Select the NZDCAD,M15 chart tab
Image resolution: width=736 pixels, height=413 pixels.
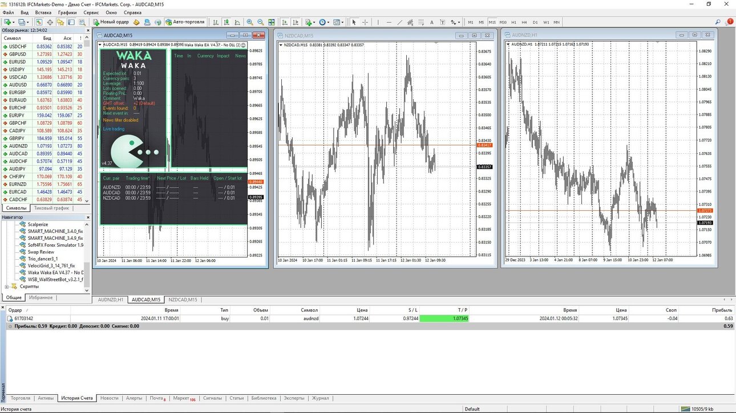point(183,300)
